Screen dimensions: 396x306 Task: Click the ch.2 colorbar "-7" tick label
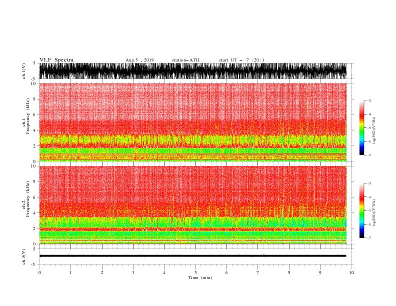pyautogui.click(x=369, y=238)
